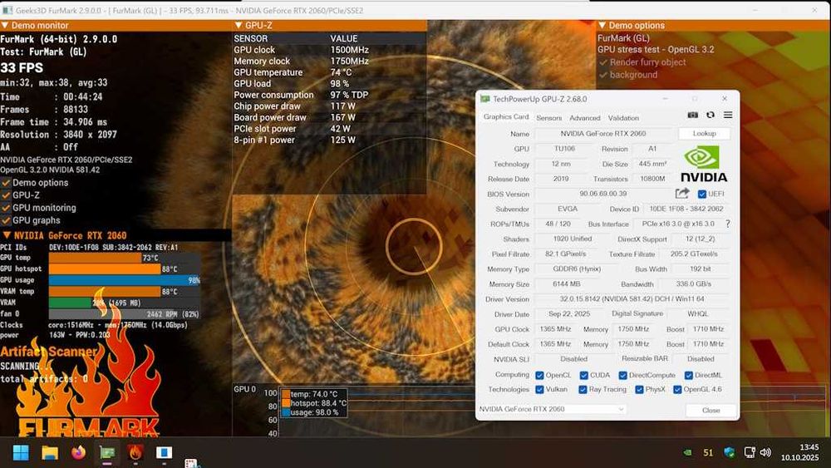This screenshot has height=468, width=831.
Task: Switch to the Validation tab
Action: coord(623,118)
